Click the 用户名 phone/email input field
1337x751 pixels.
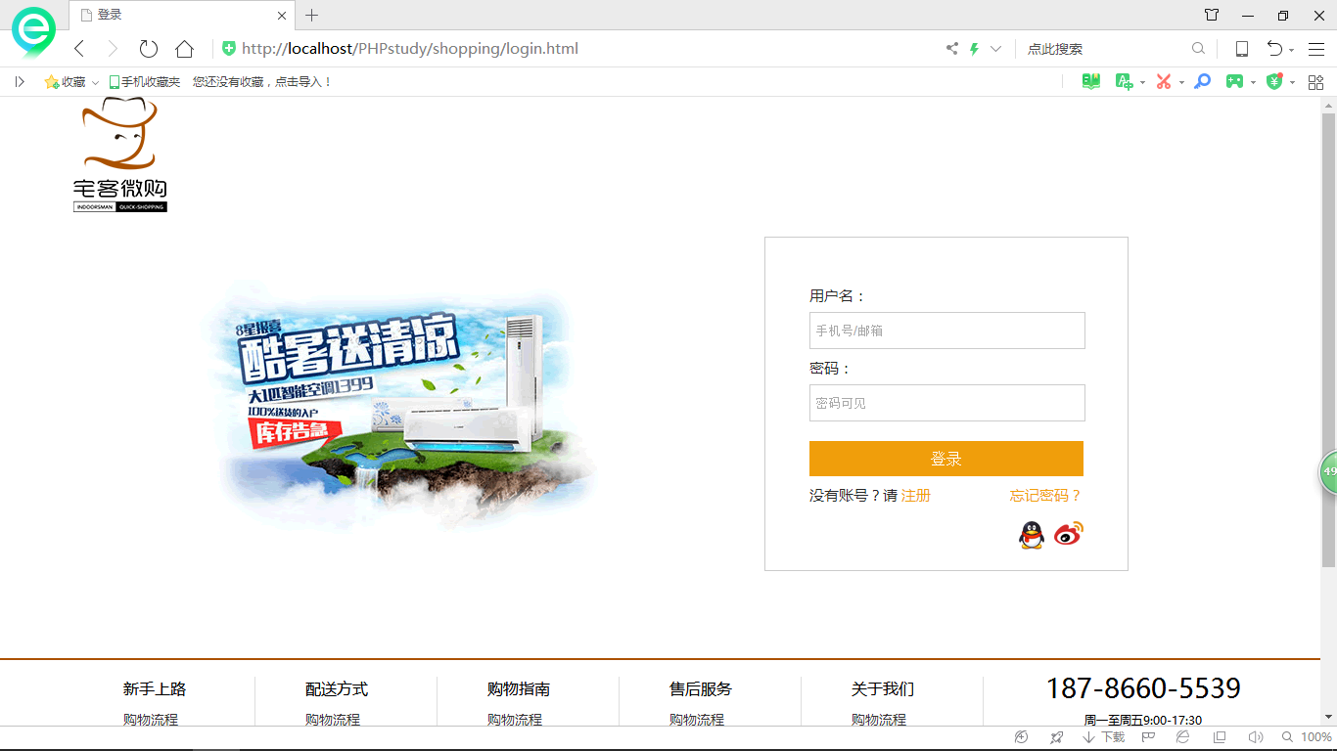(x=946, y=331)
